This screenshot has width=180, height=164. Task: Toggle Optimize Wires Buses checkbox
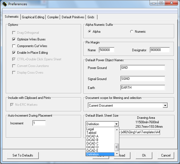coord(14,39)
